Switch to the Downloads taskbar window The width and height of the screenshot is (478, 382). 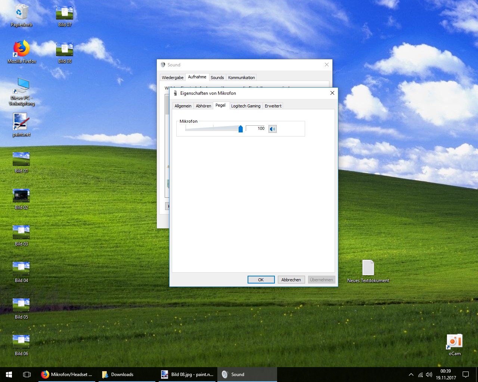click(127, 375)
